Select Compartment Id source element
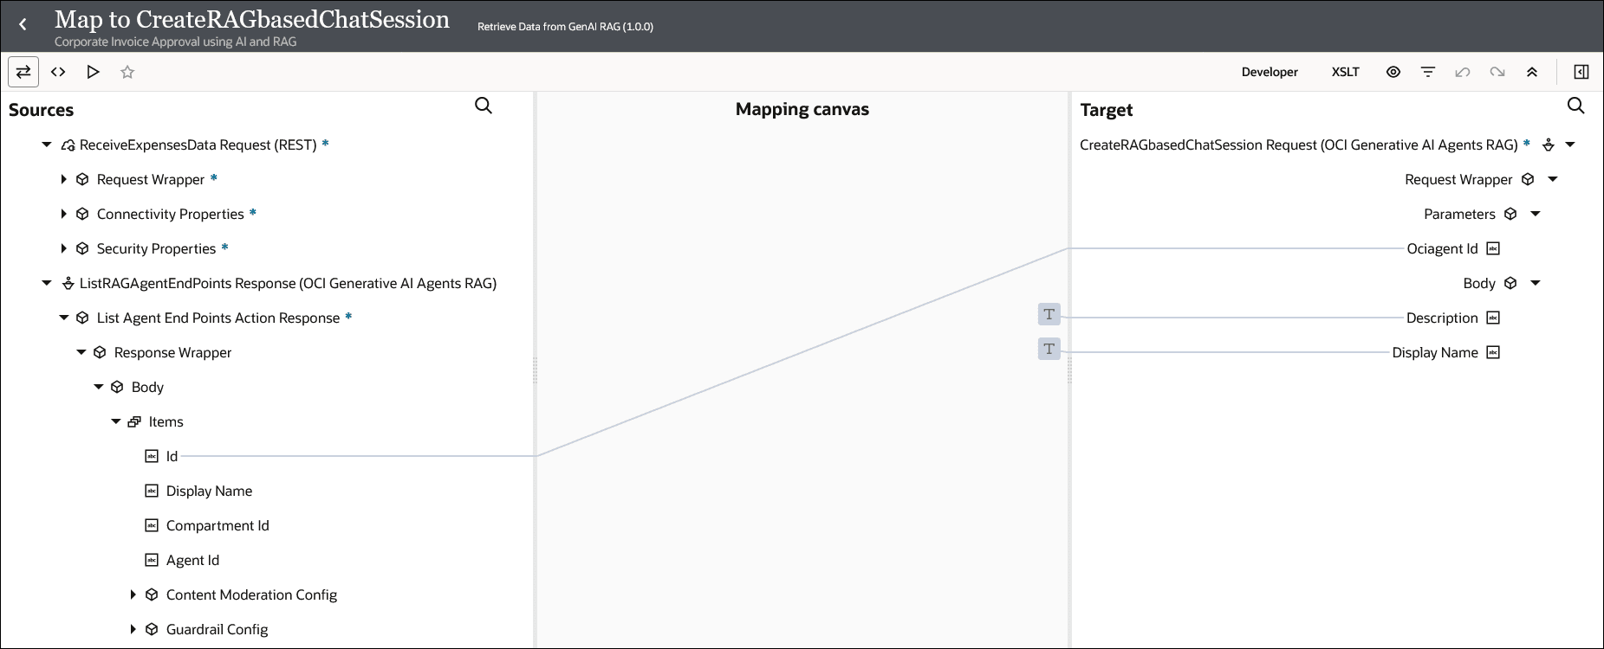Screen dimensions: 1604x649 218,525
